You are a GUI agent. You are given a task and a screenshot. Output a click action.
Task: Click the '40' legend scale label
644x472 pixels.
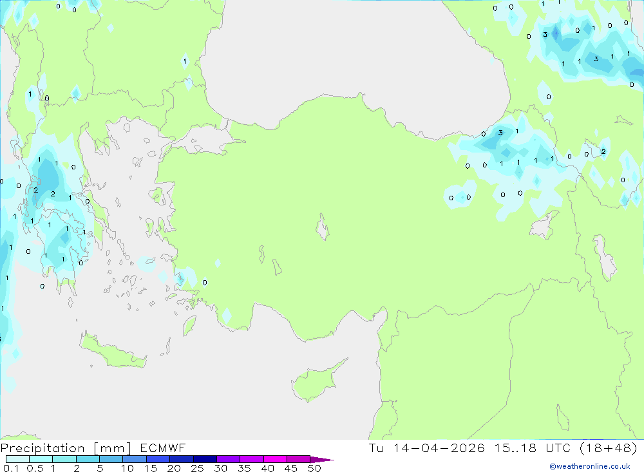tap(268, 468)
